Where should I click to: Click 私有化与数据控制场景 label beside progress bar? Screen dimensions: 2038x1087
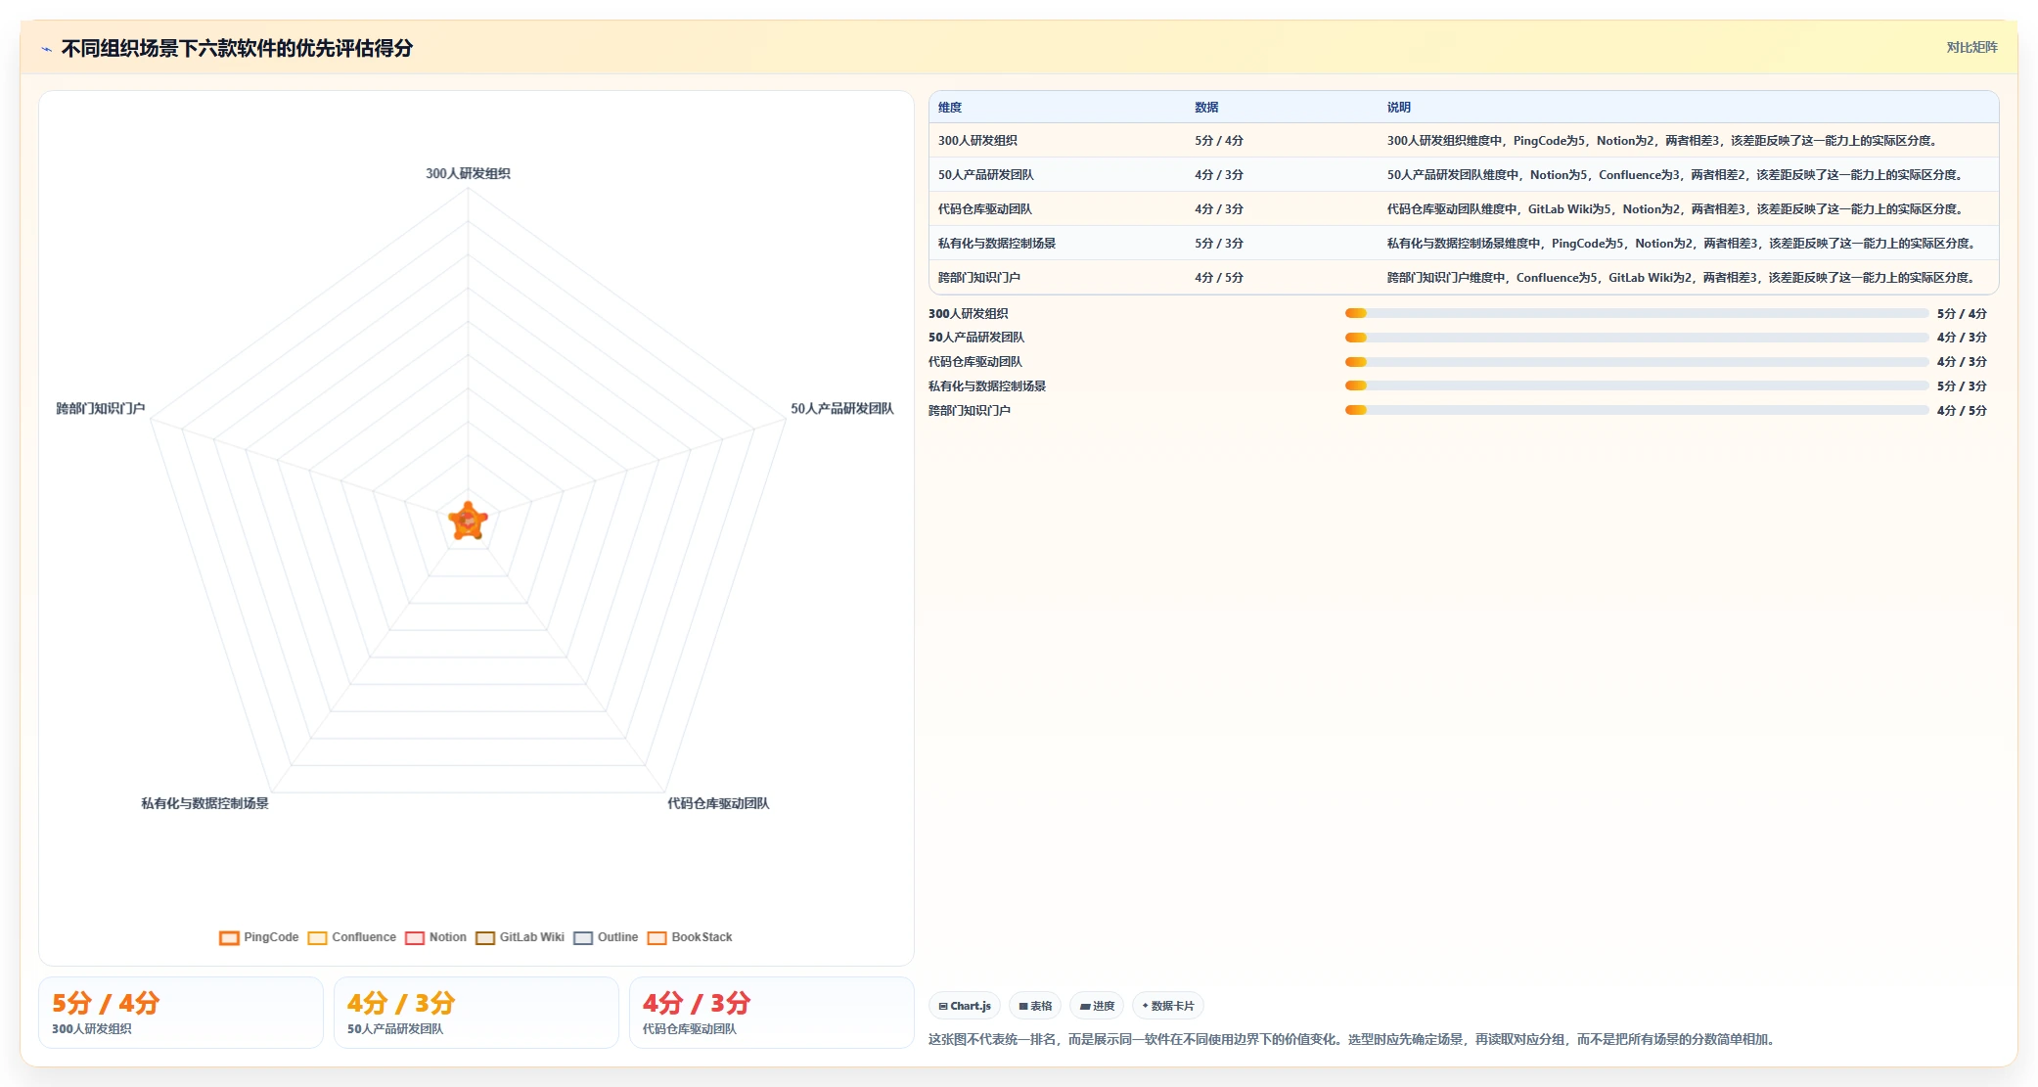pos(987,386)
